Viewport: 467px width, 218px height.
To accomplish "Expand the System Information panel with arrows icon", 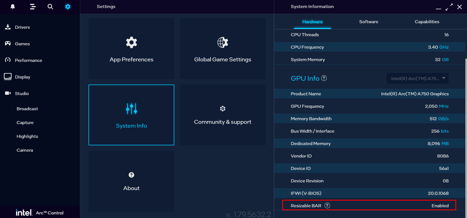I will (x=449, y=7).
